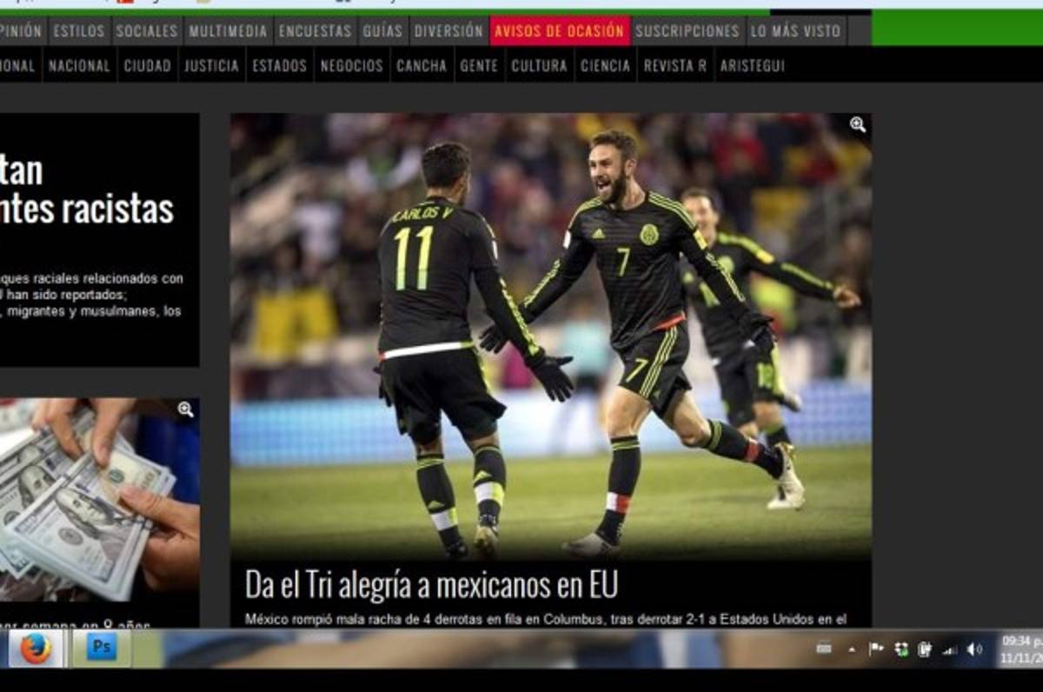Screen dimensions: 1043x692
Task: Visit the LO MÁS VISTO section
Action: [794, 30]
